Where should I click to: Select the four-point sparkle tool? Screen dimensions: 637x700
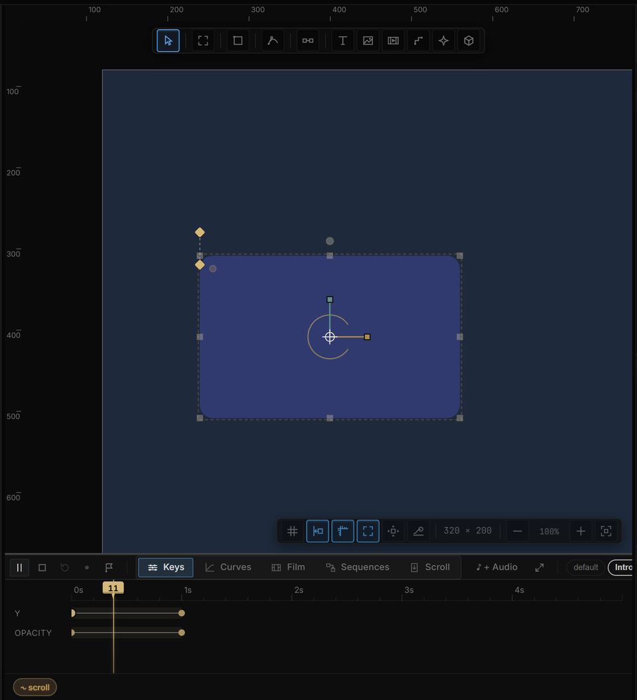tap(443, 40)
